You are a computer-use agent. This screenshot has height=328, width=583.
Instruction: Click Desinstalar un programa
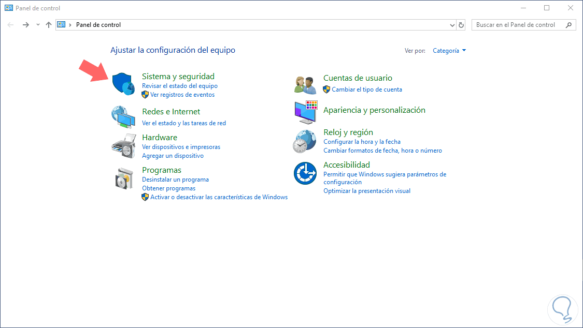pyautogui.click(x=176, y=180)
